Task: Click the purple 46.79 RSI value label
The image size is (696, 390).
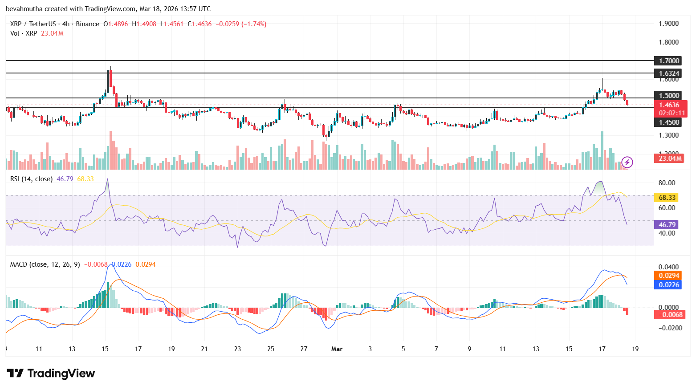Action: click(666, 225)
